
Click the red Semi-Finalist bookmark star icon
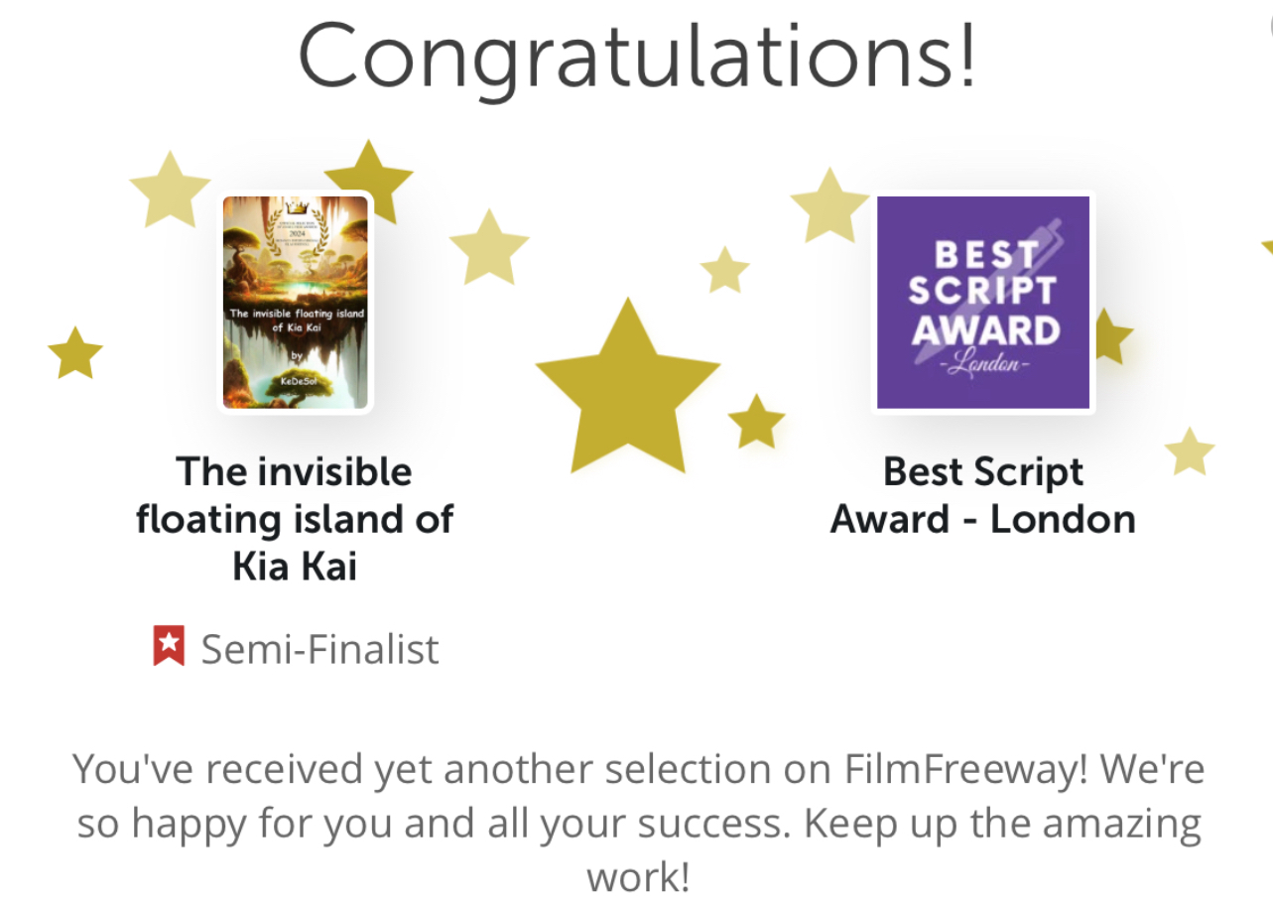point(169,646)
